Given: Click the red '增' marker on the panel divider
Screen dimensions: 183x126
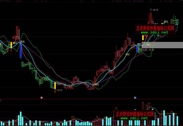Looking at the screenshot, I should pos(41,98).
